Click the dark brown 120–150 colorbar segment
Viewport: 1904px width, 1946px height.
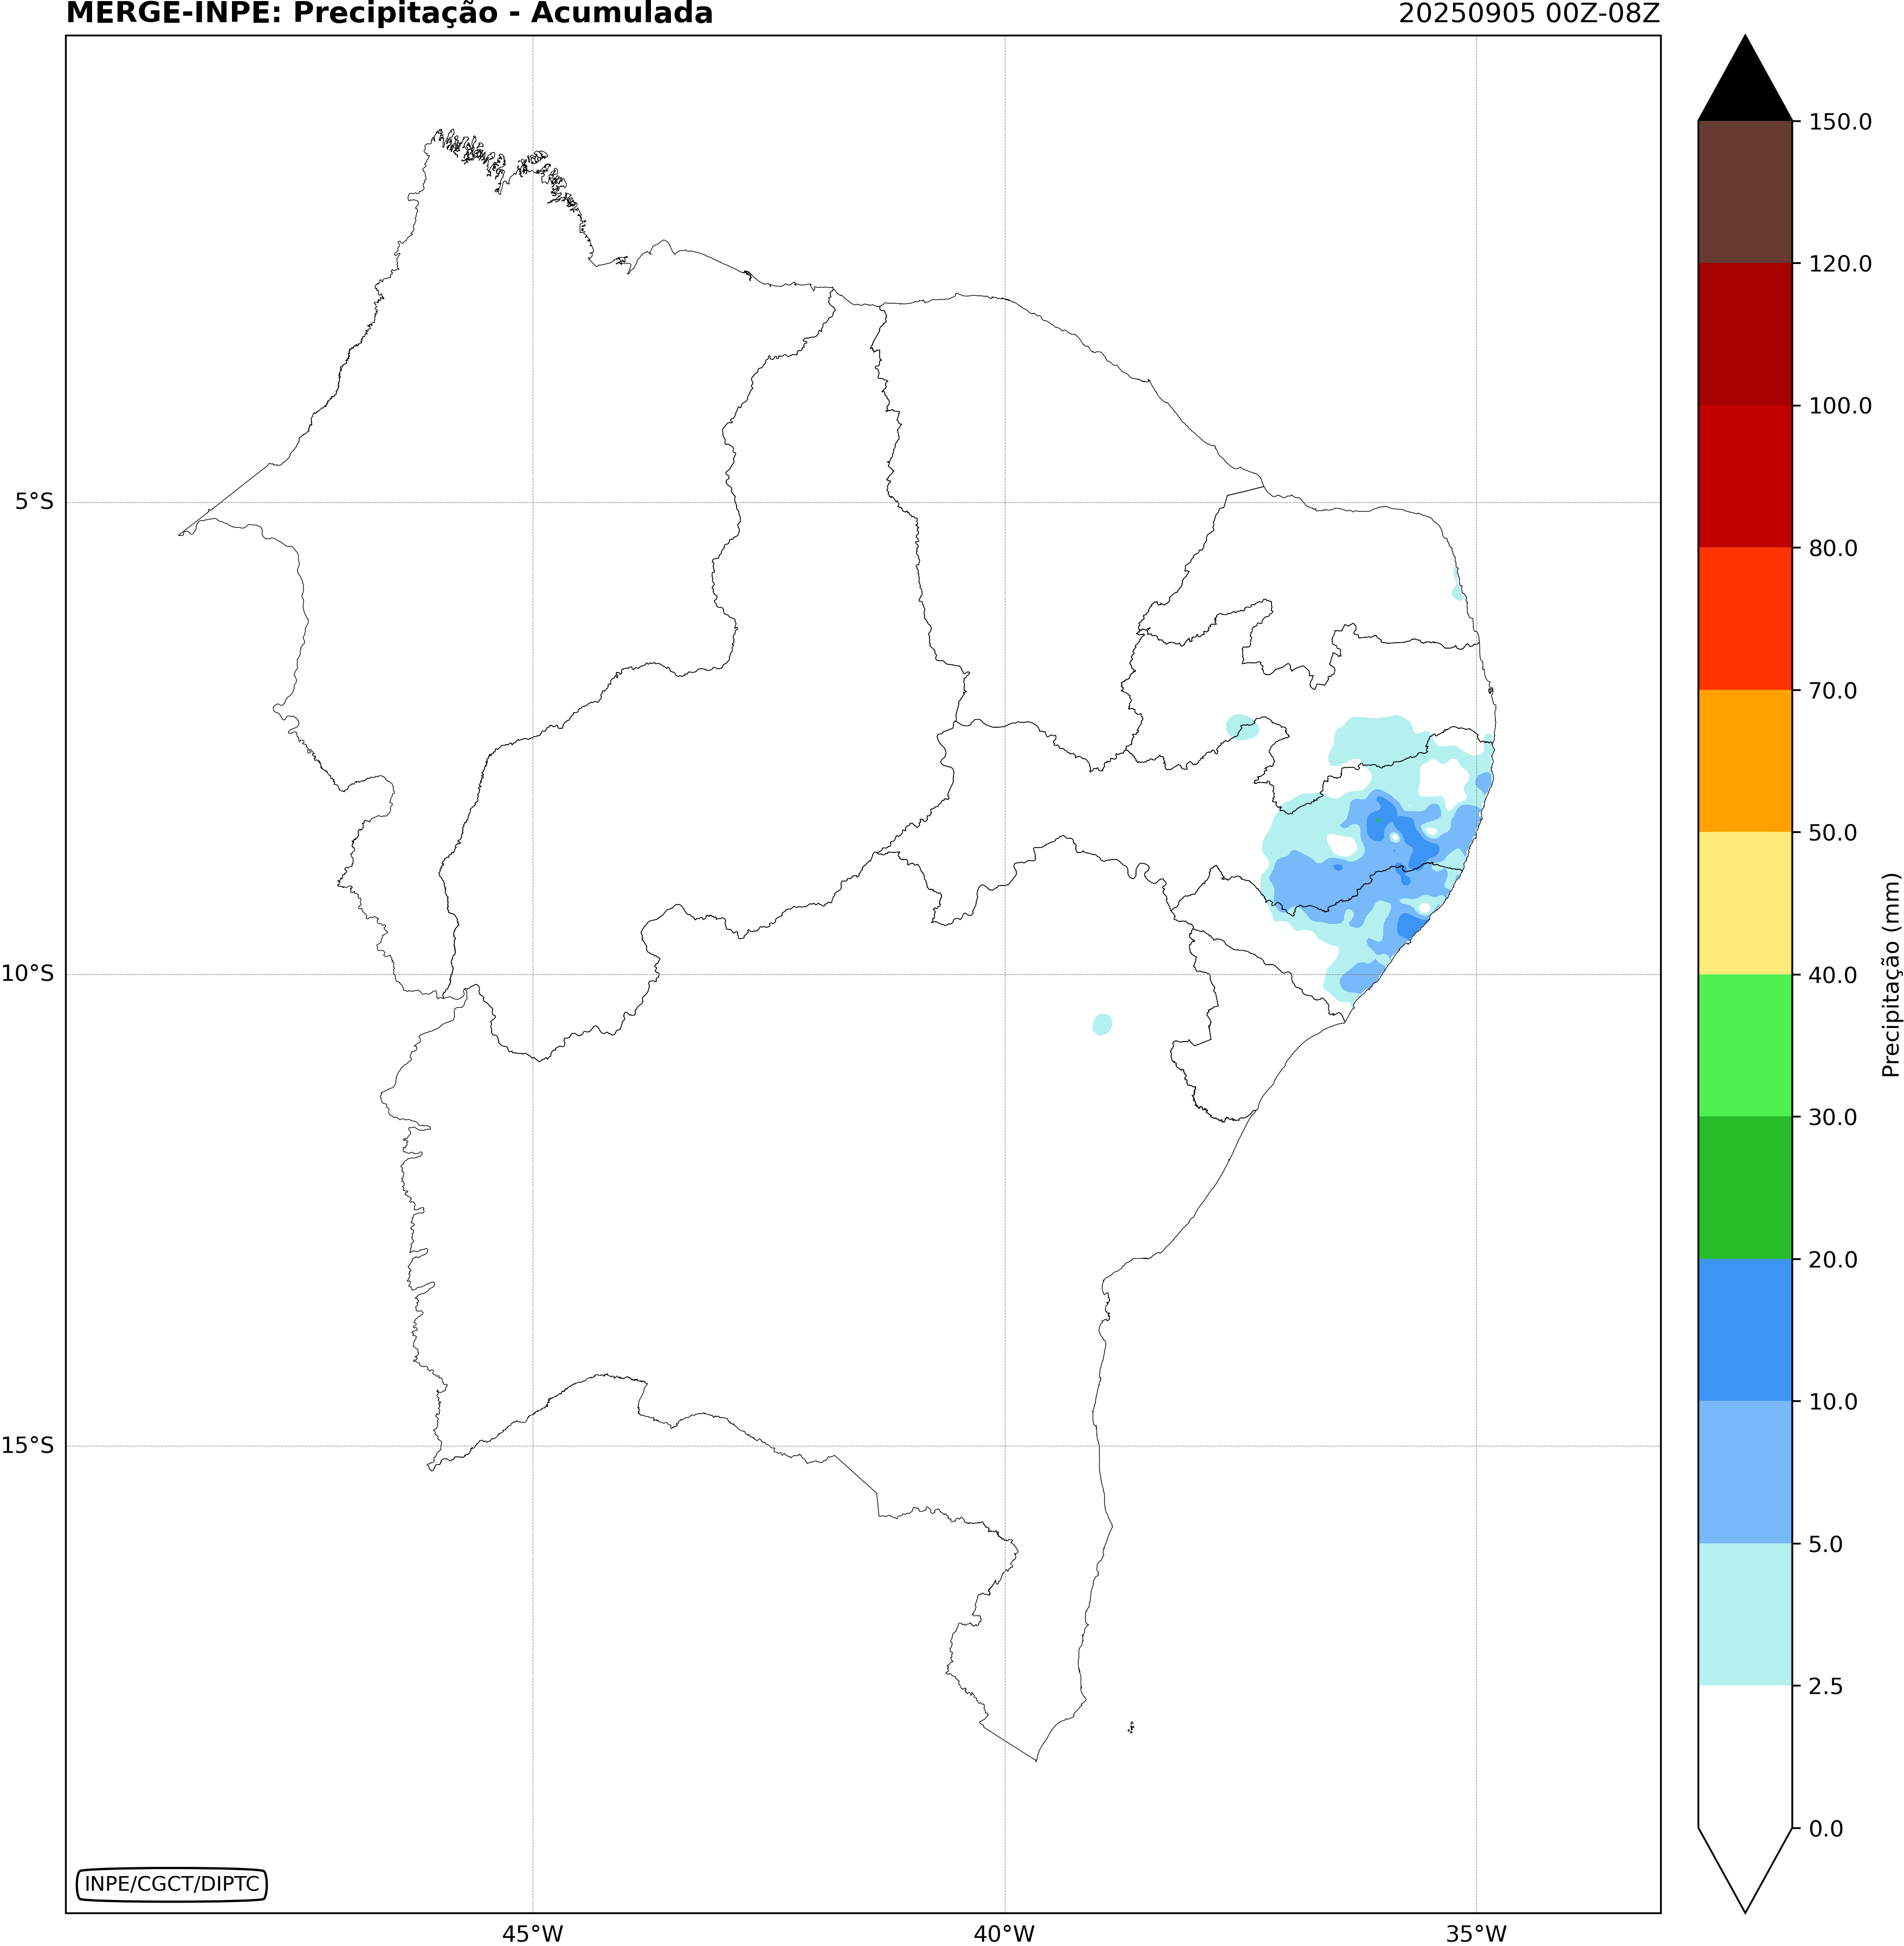point(1744,192)
